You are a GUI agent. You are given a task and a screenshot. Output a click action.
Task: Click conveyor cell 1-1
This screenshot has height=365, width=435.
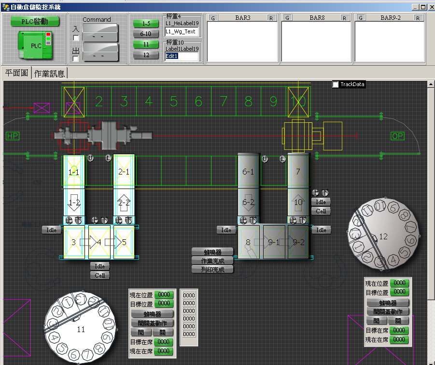point(74,172)
